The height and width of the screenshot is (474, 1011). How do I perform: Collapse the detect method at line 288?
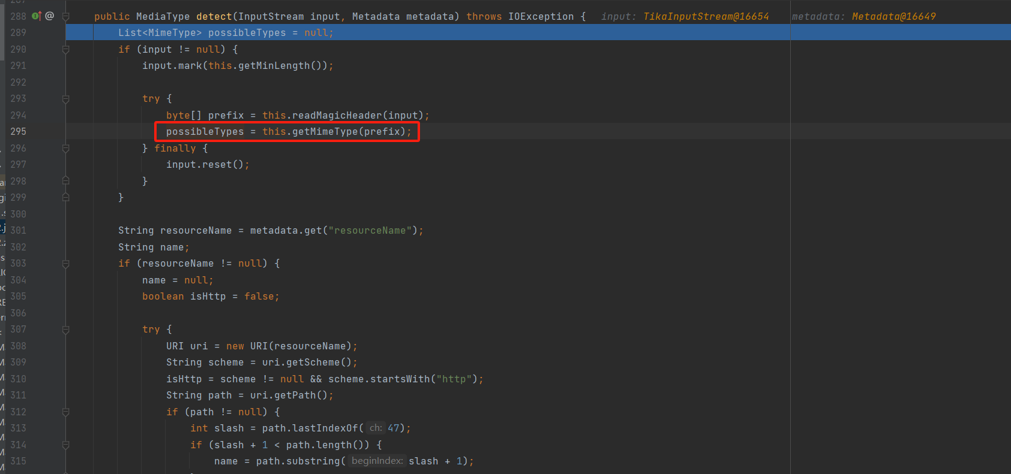(66, 16)
